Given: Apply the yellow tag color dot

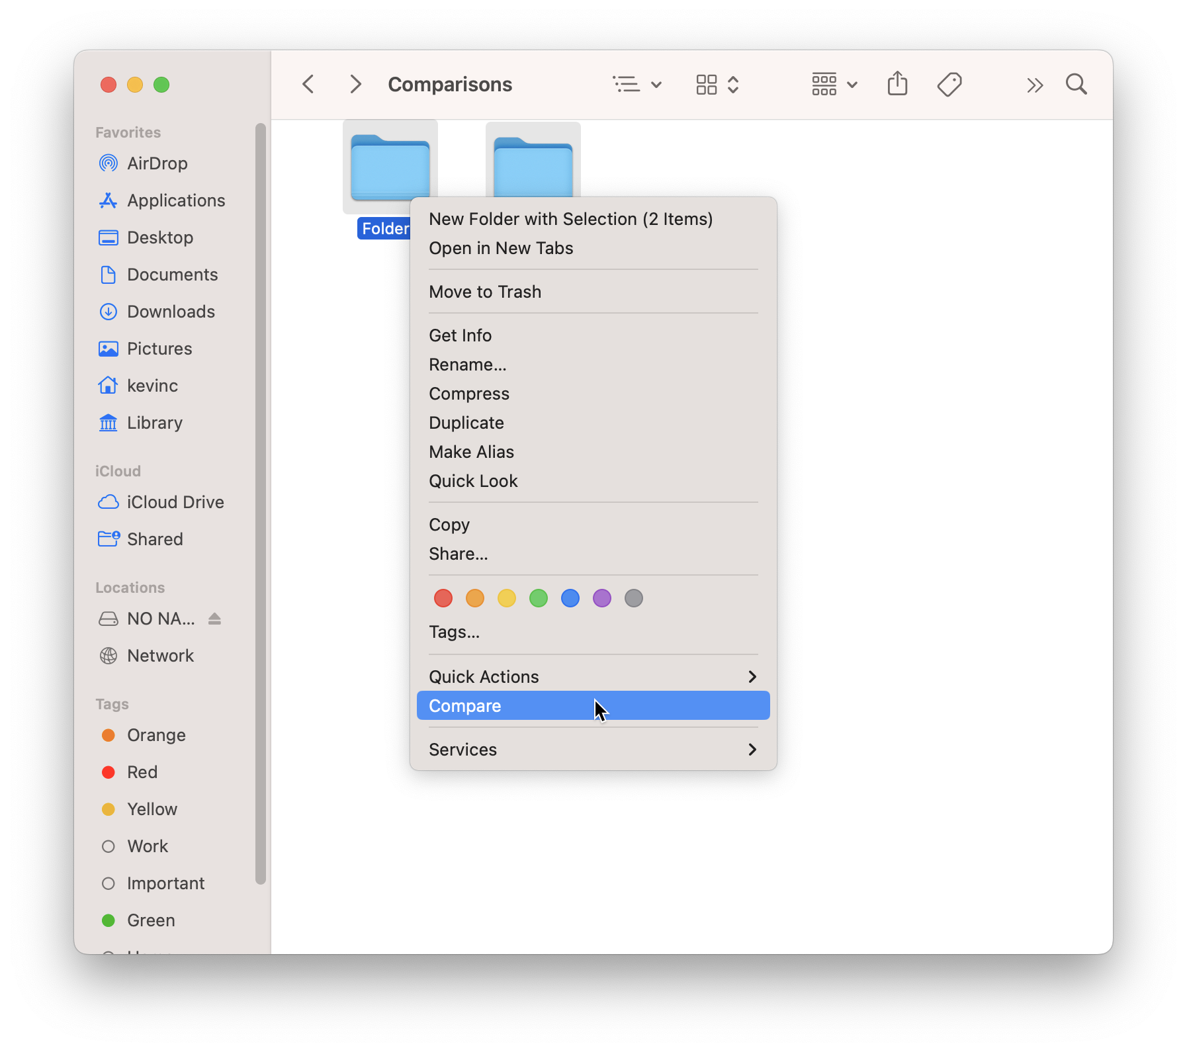Looking at the screenshot, I should (x=507, y=598).
